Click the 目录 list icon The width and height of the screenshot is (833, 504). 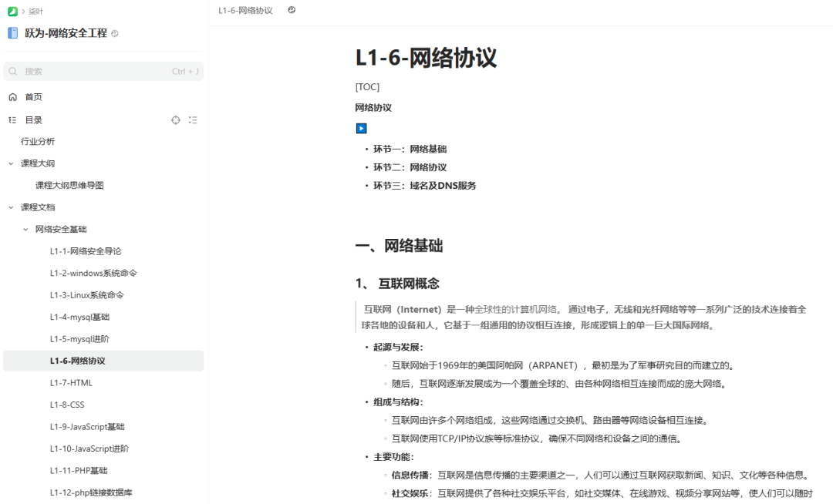pos(13,120)
